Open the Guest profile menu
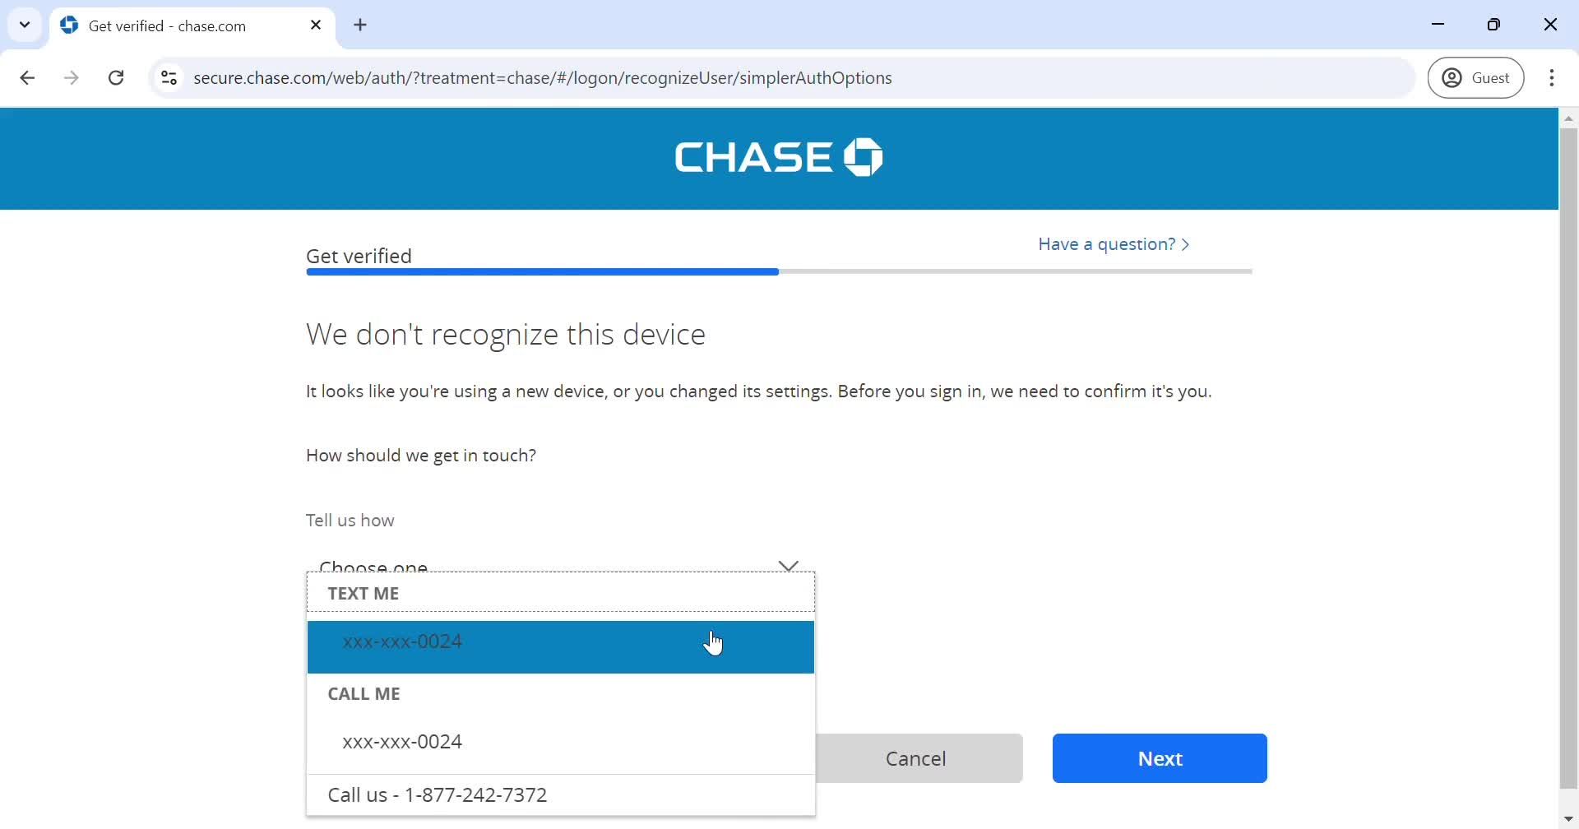Screen dimensions: 1579x829 coord(1476,77)
